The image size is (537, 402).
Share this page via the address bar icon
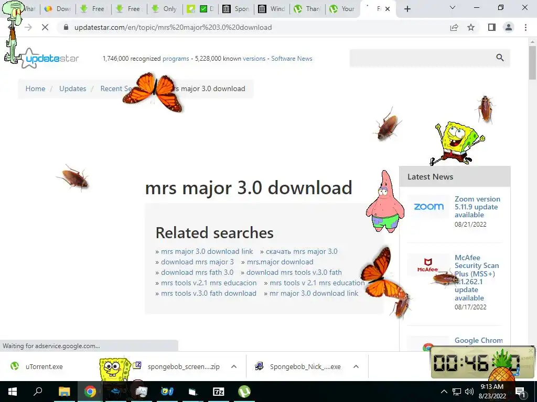454,27
